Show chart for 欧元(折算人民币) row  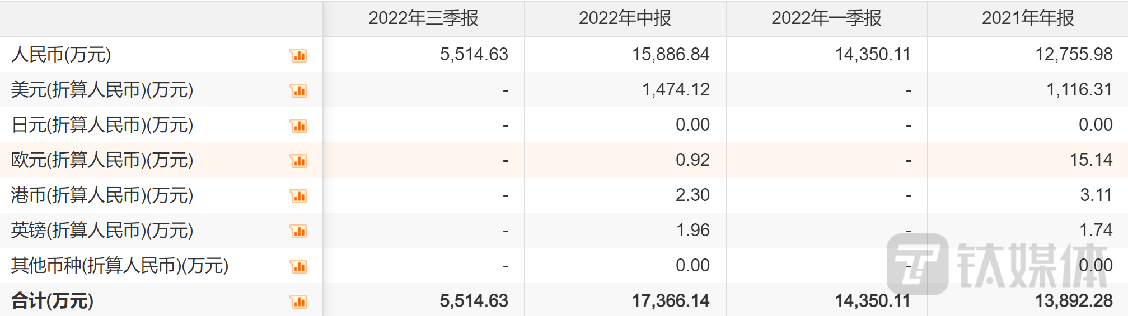(298, 161)
